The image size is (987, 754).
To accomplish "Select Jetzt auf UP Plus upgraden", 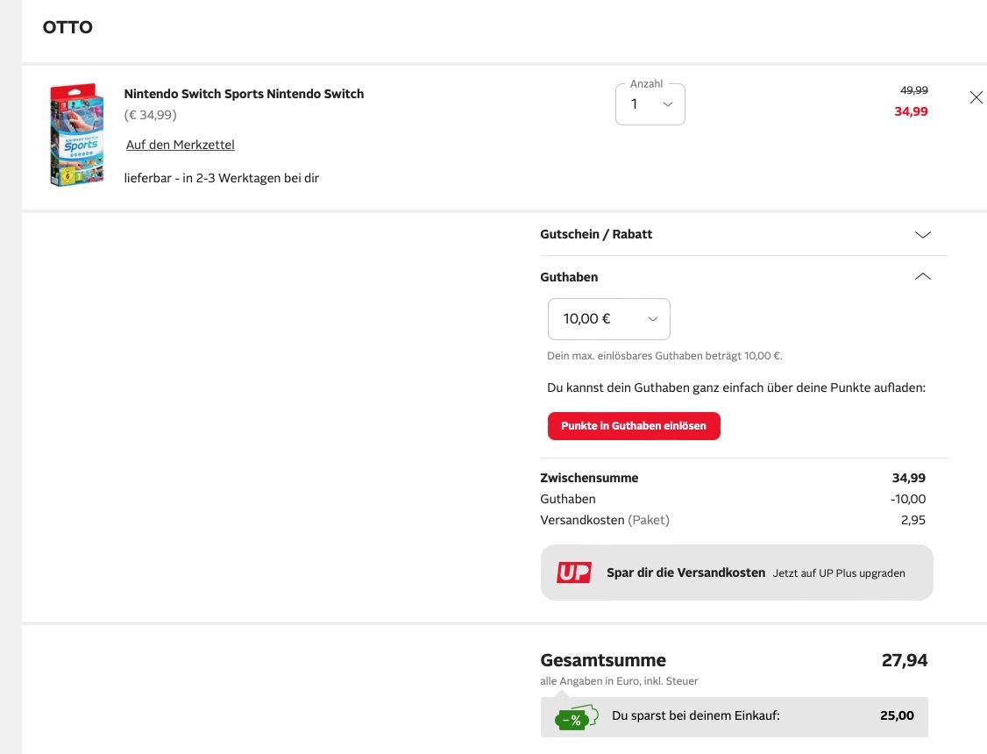I will tap(839, 573).
